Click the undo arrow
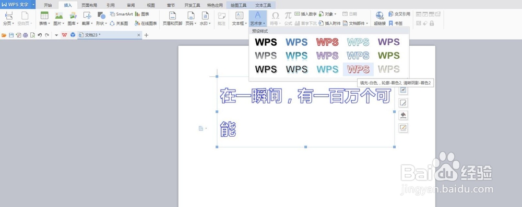 pos(40,35)
